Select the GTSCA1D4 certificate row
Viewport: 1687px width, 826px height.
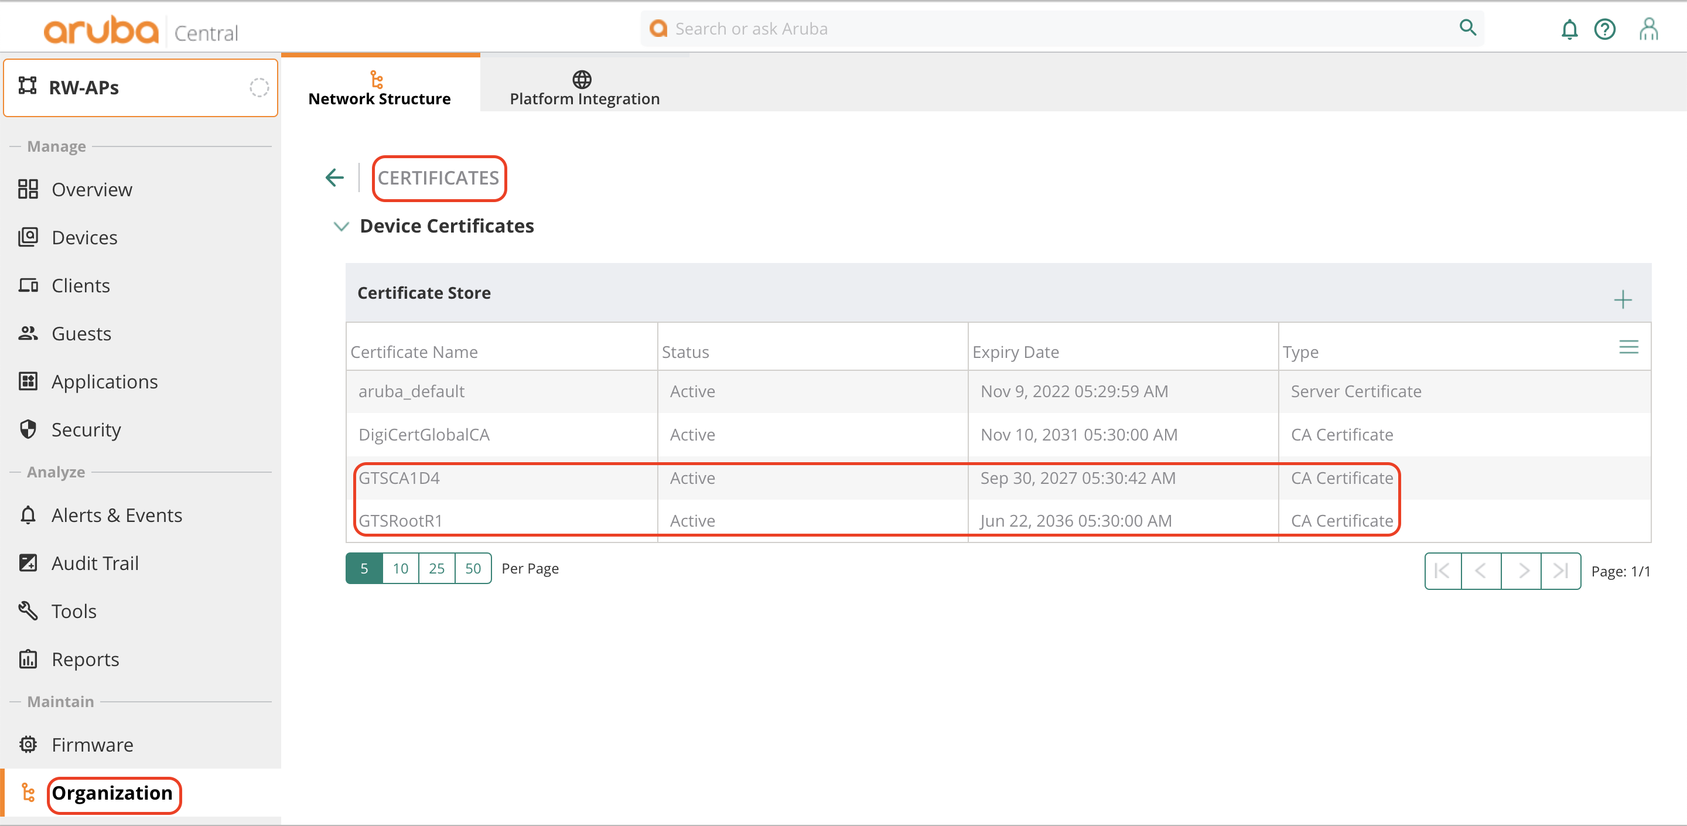click(x=998, y=478)
